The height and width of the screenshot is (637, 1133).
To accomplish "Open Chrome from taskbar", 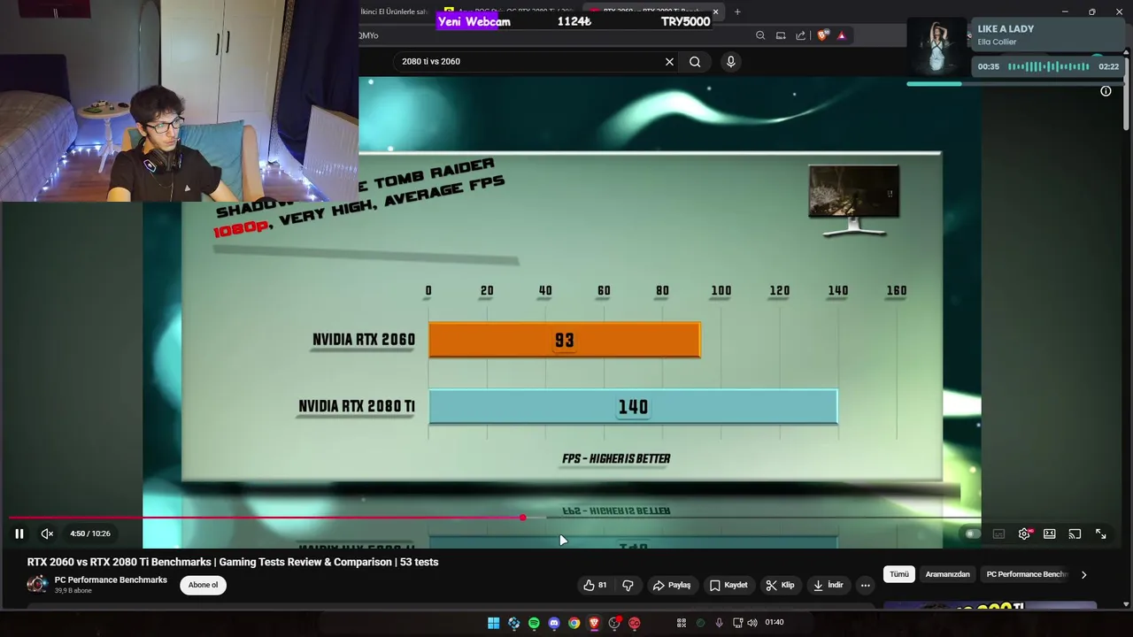I will point(574,623).
